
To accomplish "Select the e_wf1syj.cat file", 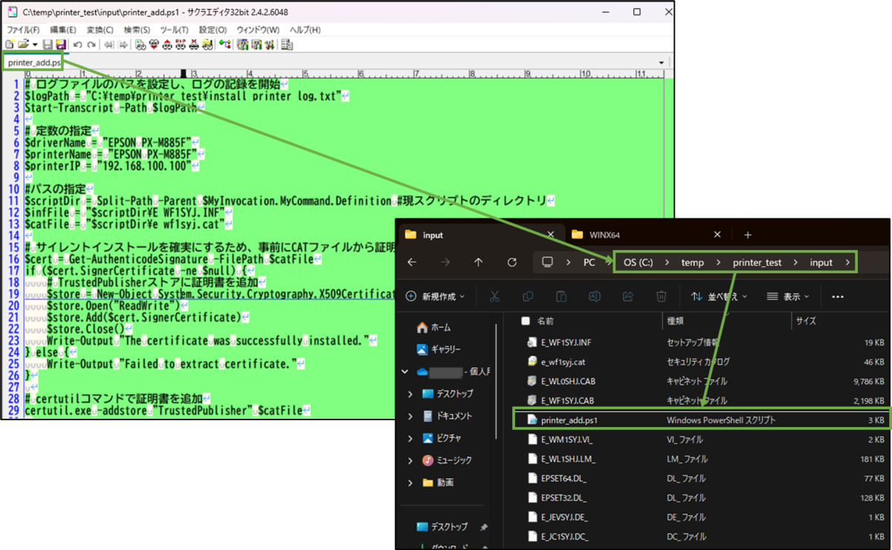I will click(563, 361).
